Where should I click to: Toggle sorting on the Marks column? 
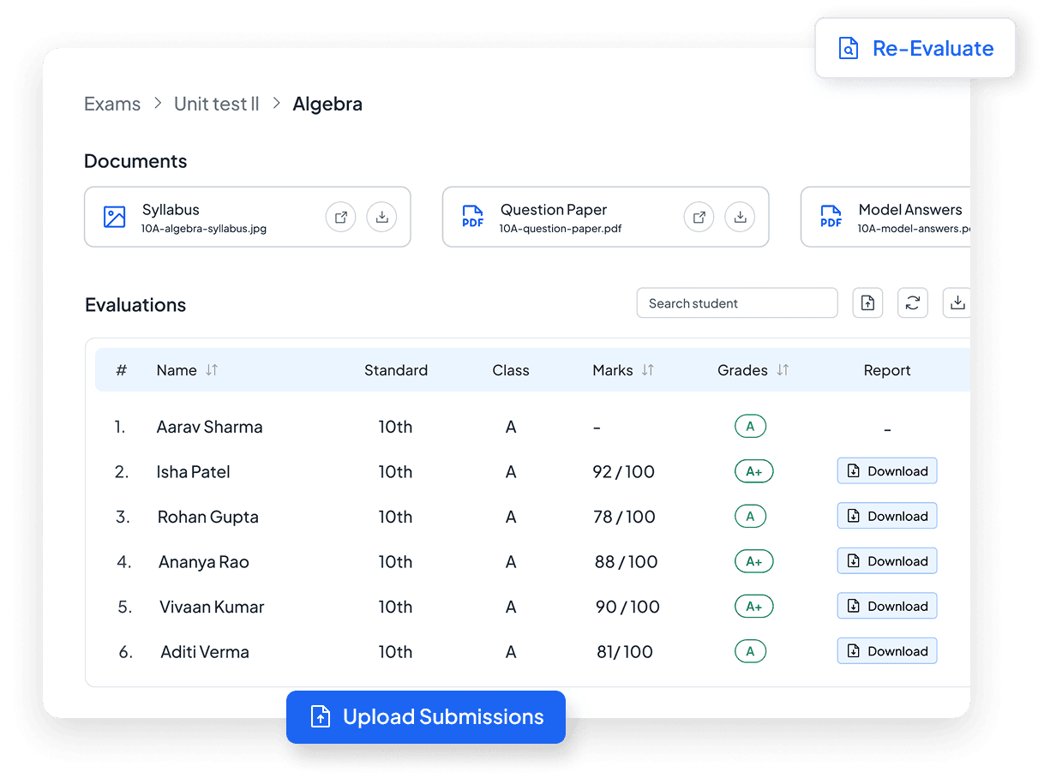pos(648,370)
